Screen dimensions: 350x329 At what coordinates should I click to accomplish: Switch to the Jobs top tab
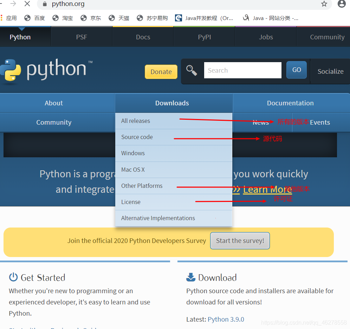266,37
